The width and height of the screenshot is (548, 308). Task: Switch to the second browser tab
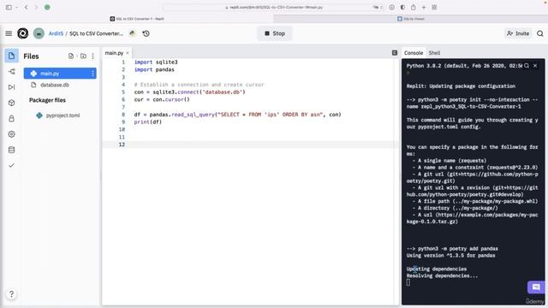point(411,19)
